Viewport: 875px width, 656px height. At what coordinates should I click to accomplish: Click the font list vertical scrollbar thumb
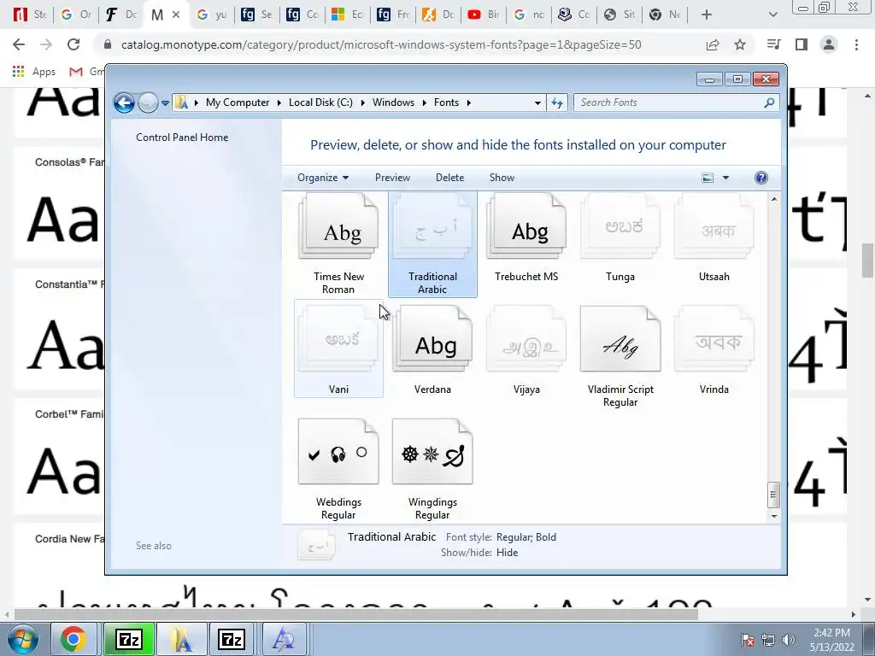tap(773, 495)
